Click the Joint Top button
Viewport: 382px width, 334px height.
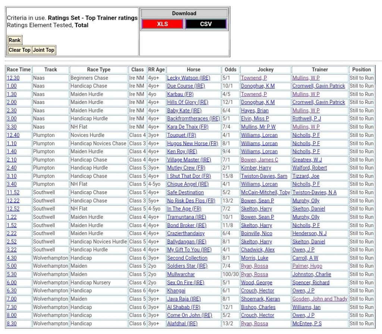[44, 50]
